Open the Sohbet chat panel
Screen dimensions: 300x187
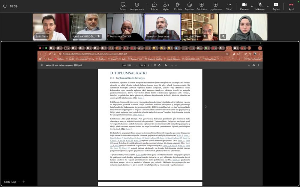coord(154,6)
